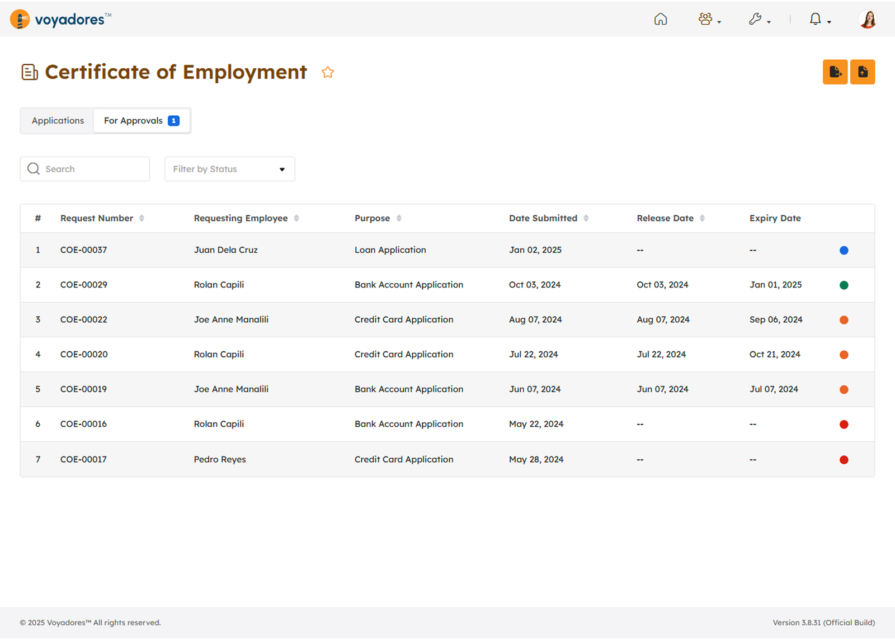Open the Filter by Status dropdown

(229, 169)
